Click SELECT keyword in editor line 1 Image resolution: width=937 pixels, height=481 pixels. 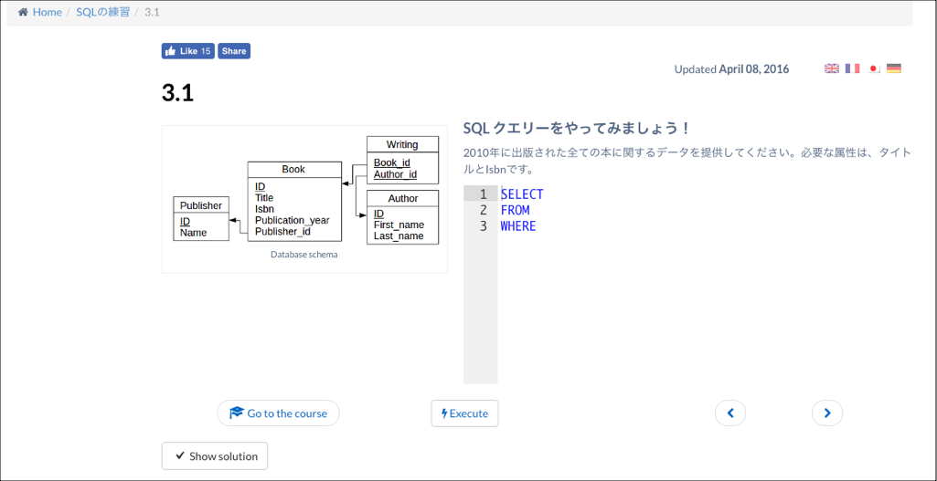tap(522, 194)
